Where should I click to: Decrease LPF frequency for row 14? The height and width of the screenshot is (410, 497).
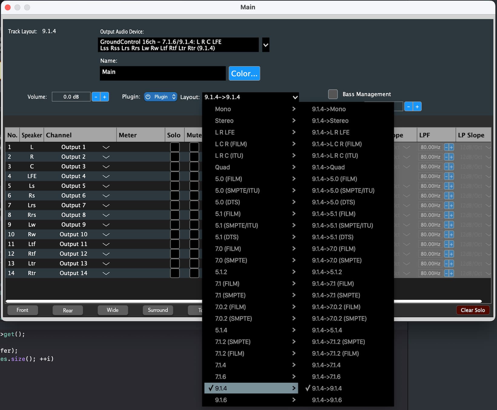click(446, 273)
